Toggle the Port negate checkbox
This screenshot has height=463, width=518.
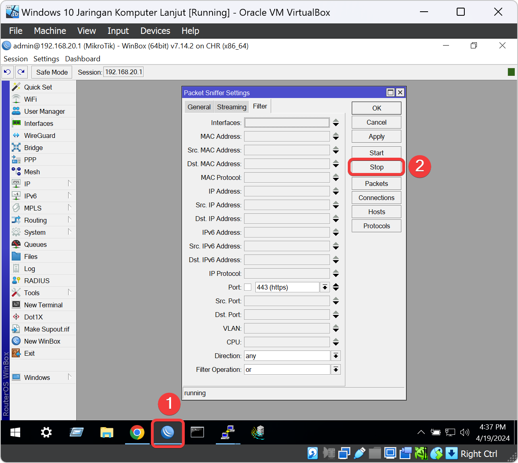click(x=248, y=287)
